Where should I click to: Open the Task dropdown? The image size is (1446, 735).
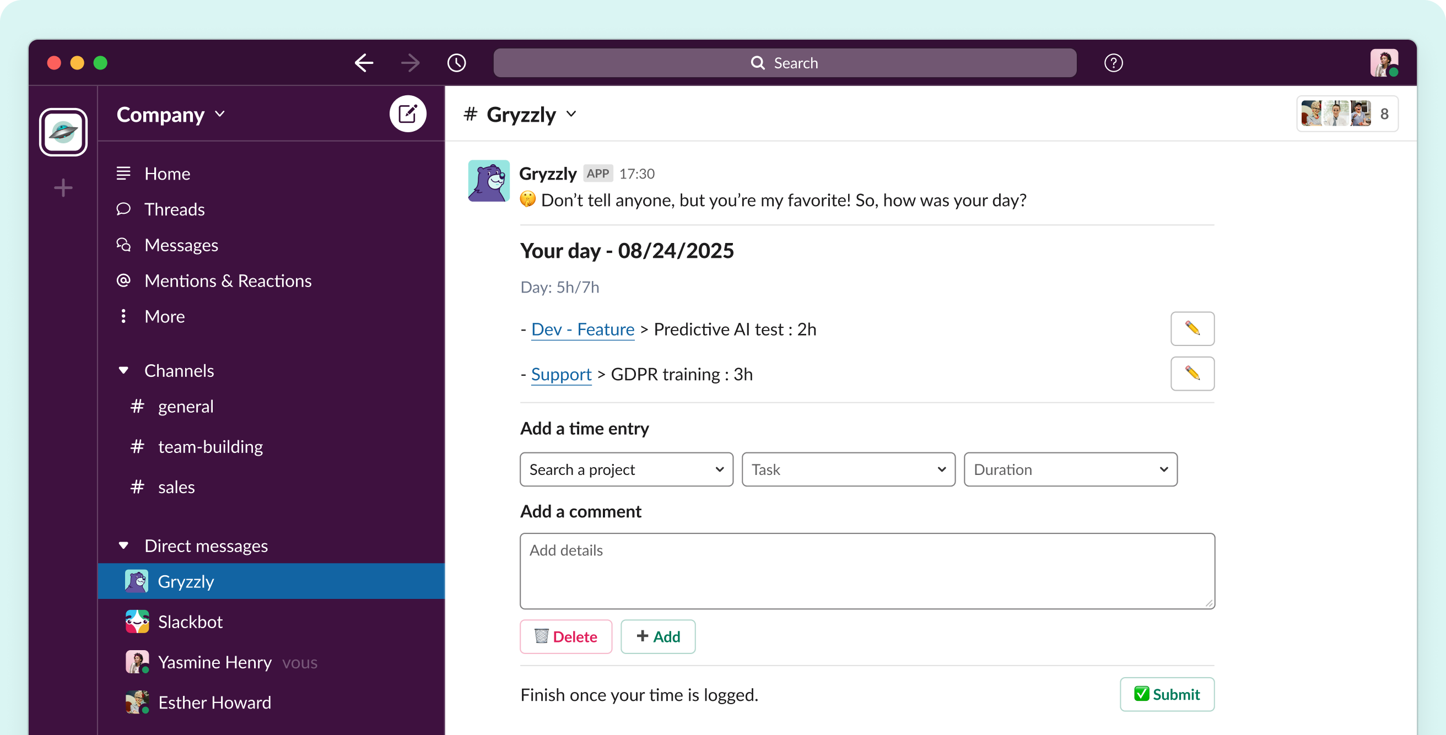tap(848, 469)
